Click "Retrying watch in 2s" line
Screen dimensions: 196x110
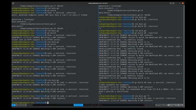coord(124,51)
